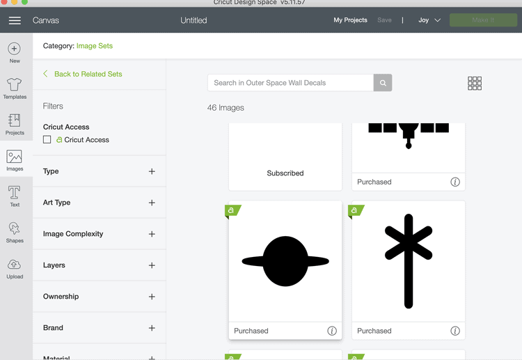This screenshot has width=522, height=360.
Task: Click the Untitled project title
Action: click(193, 20)
